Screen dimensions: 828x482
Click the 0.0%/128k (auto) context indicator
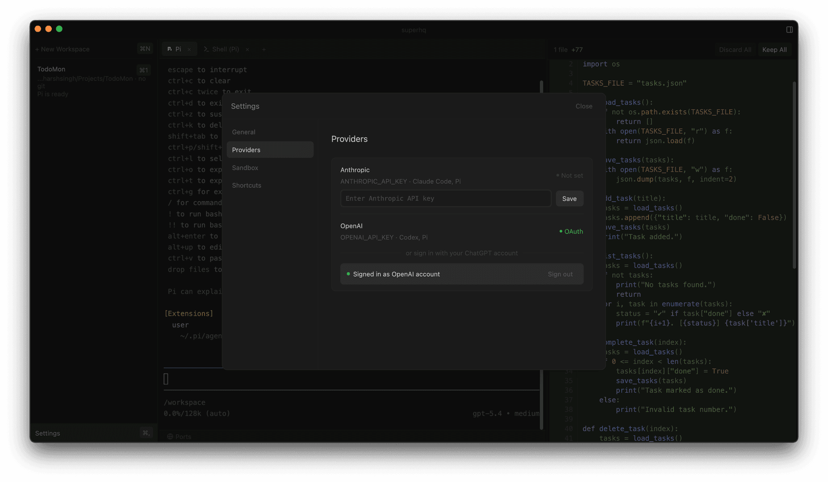(197, 414)
